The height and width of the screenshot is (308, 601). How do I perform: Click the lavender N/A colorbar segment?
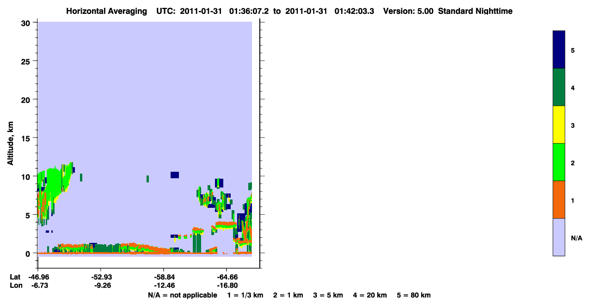click(x=559, y=237)
